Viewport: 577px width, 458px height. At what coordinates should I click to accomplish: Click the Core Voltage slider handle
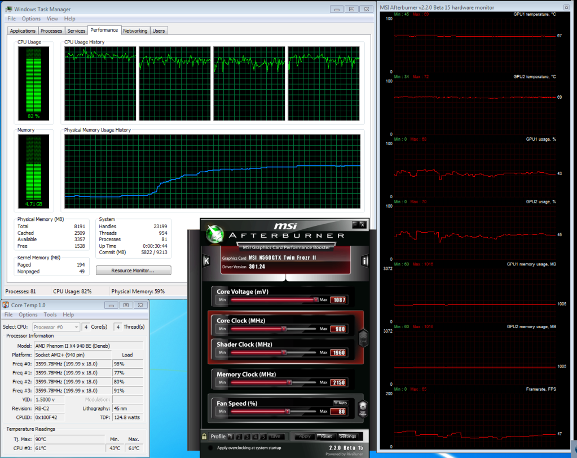click(315, 299)
